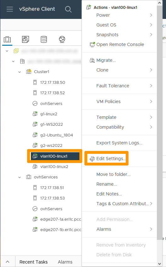The height and width of the screenshot is (267, 166).
Task: Collapse the Cluster1 tree node chevron
Action: pos(20,72)
